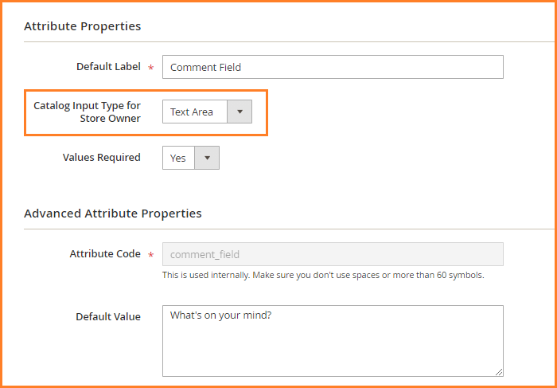Click the textarea resize handle corner
The image size is (557, 388).
tap(499, 372)
